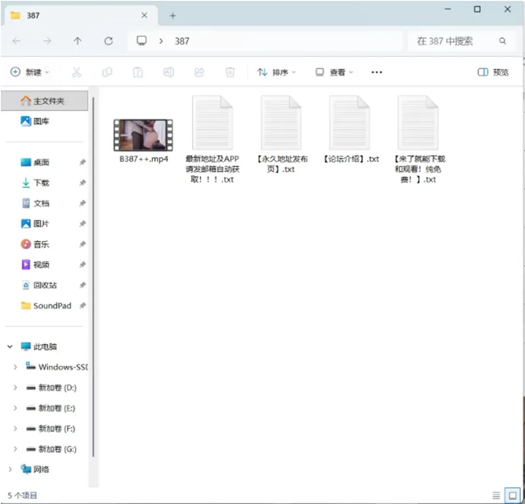The width and height of the screenshot is (525, 504).
Task: Select the 【论坛介绍】.txt file
Action: (351, 130)
